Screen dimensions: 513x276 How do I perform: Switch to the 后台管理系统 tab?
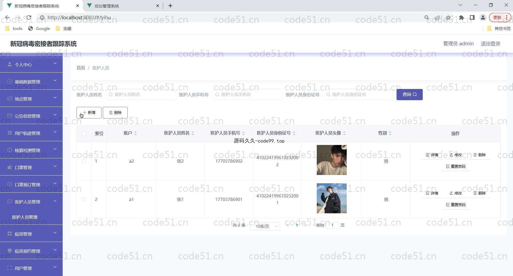[123, 6]
